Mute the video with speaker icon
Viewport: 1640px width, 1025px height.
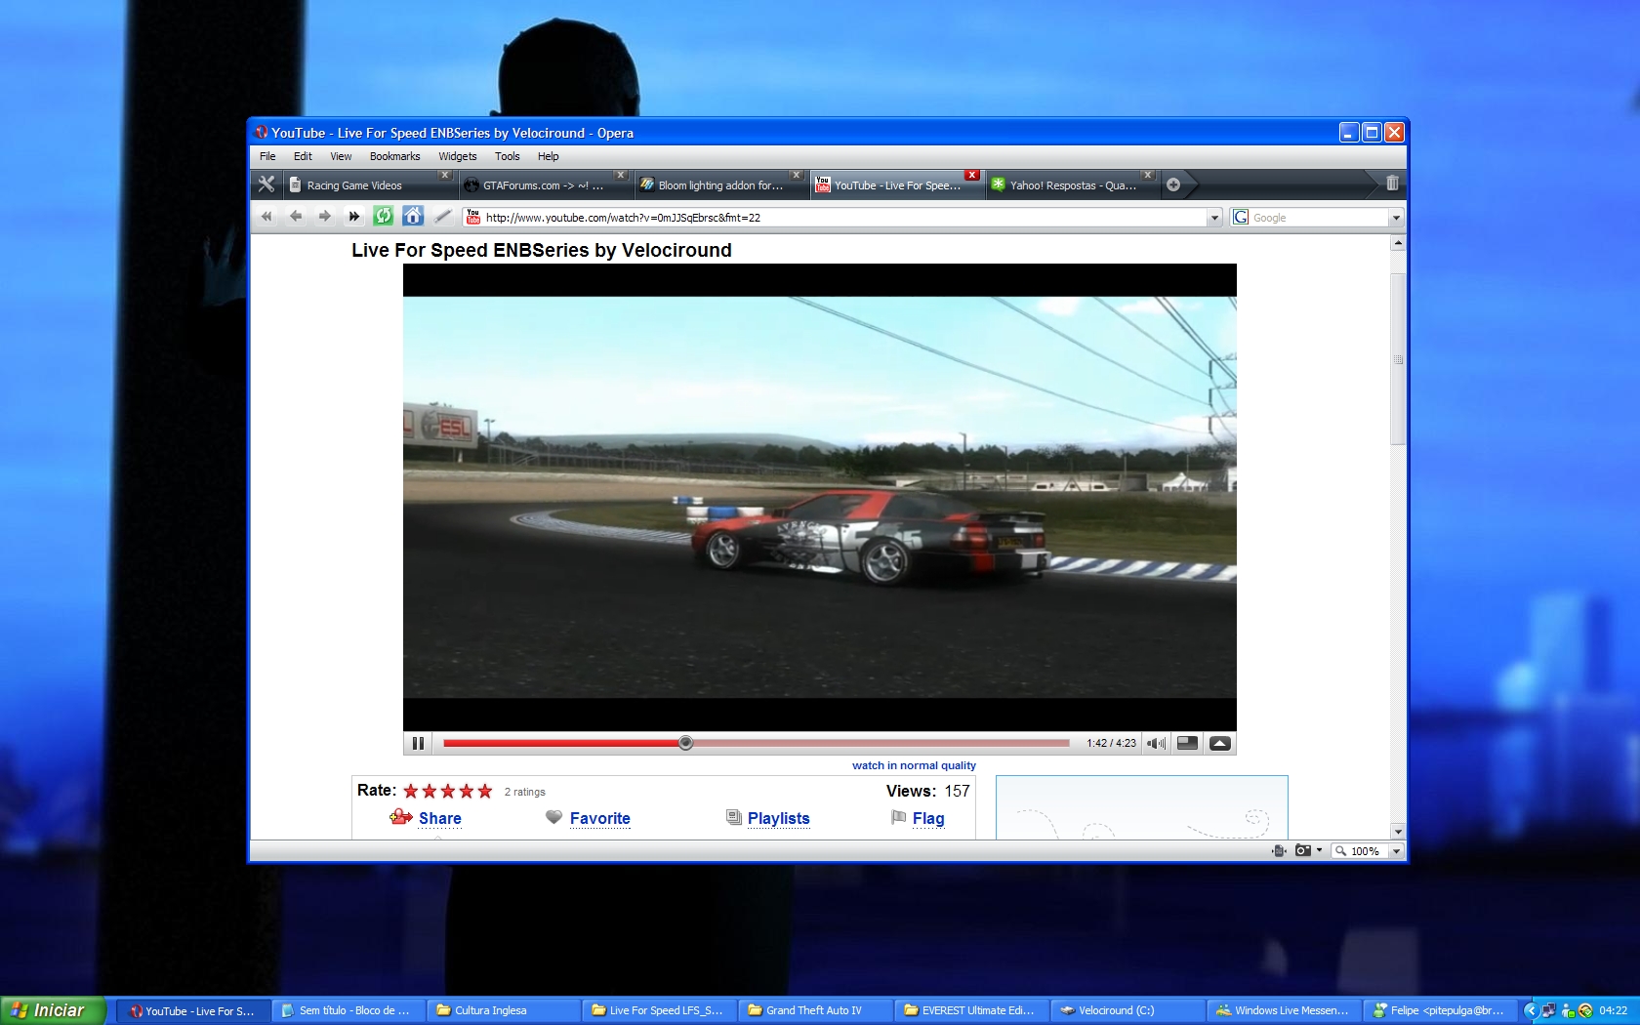(x=1157, y=743)
